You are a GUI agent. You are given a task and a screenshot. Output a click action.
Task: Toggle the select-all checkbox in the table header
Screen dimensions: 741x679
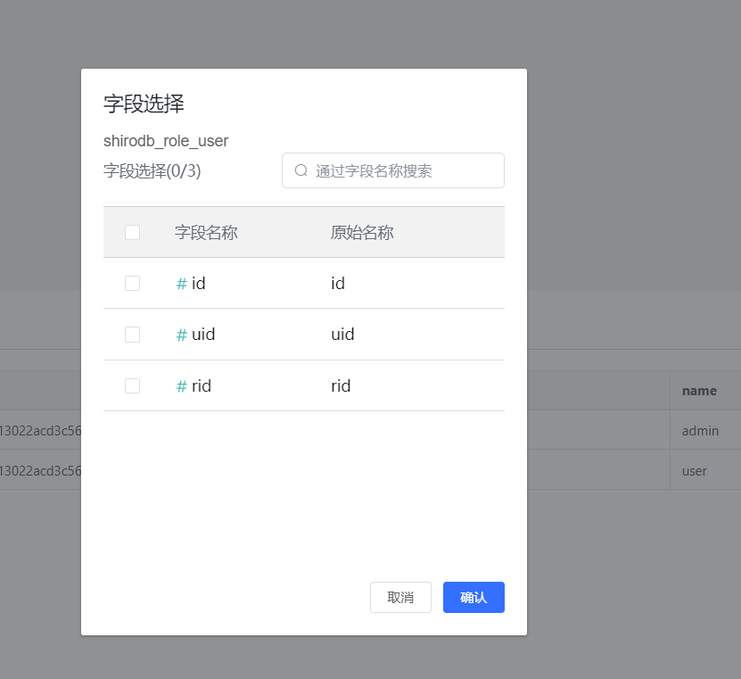pos(132,232)
